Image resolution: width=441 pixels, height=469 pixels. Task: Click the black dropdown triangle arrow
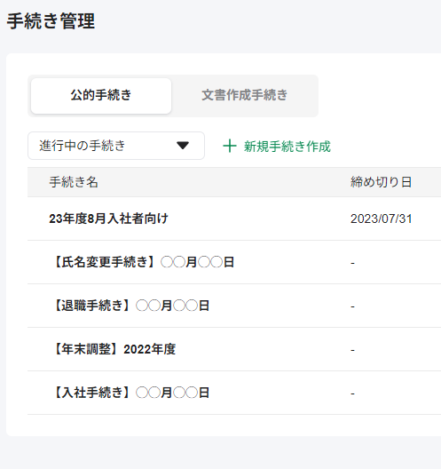coord(183,146)
